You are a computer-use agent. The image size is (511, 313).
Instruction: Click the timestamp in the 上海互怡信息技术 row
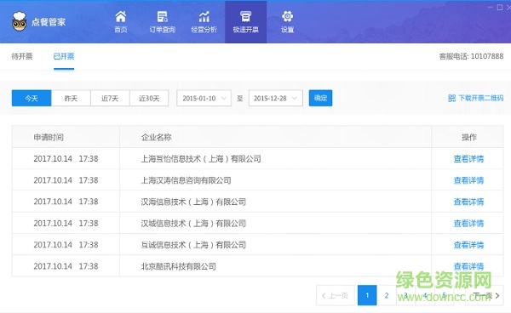coord(66,159)
